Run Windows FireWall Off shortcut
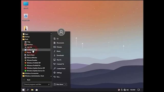Image resolution: width=164 pixels, height=92 pixels. click(33, 63)
